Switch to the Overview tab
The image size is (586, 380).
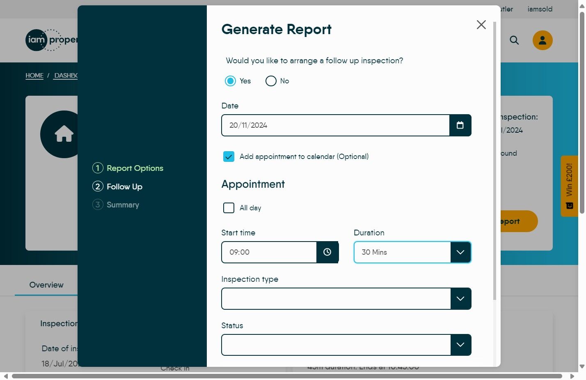46,285
